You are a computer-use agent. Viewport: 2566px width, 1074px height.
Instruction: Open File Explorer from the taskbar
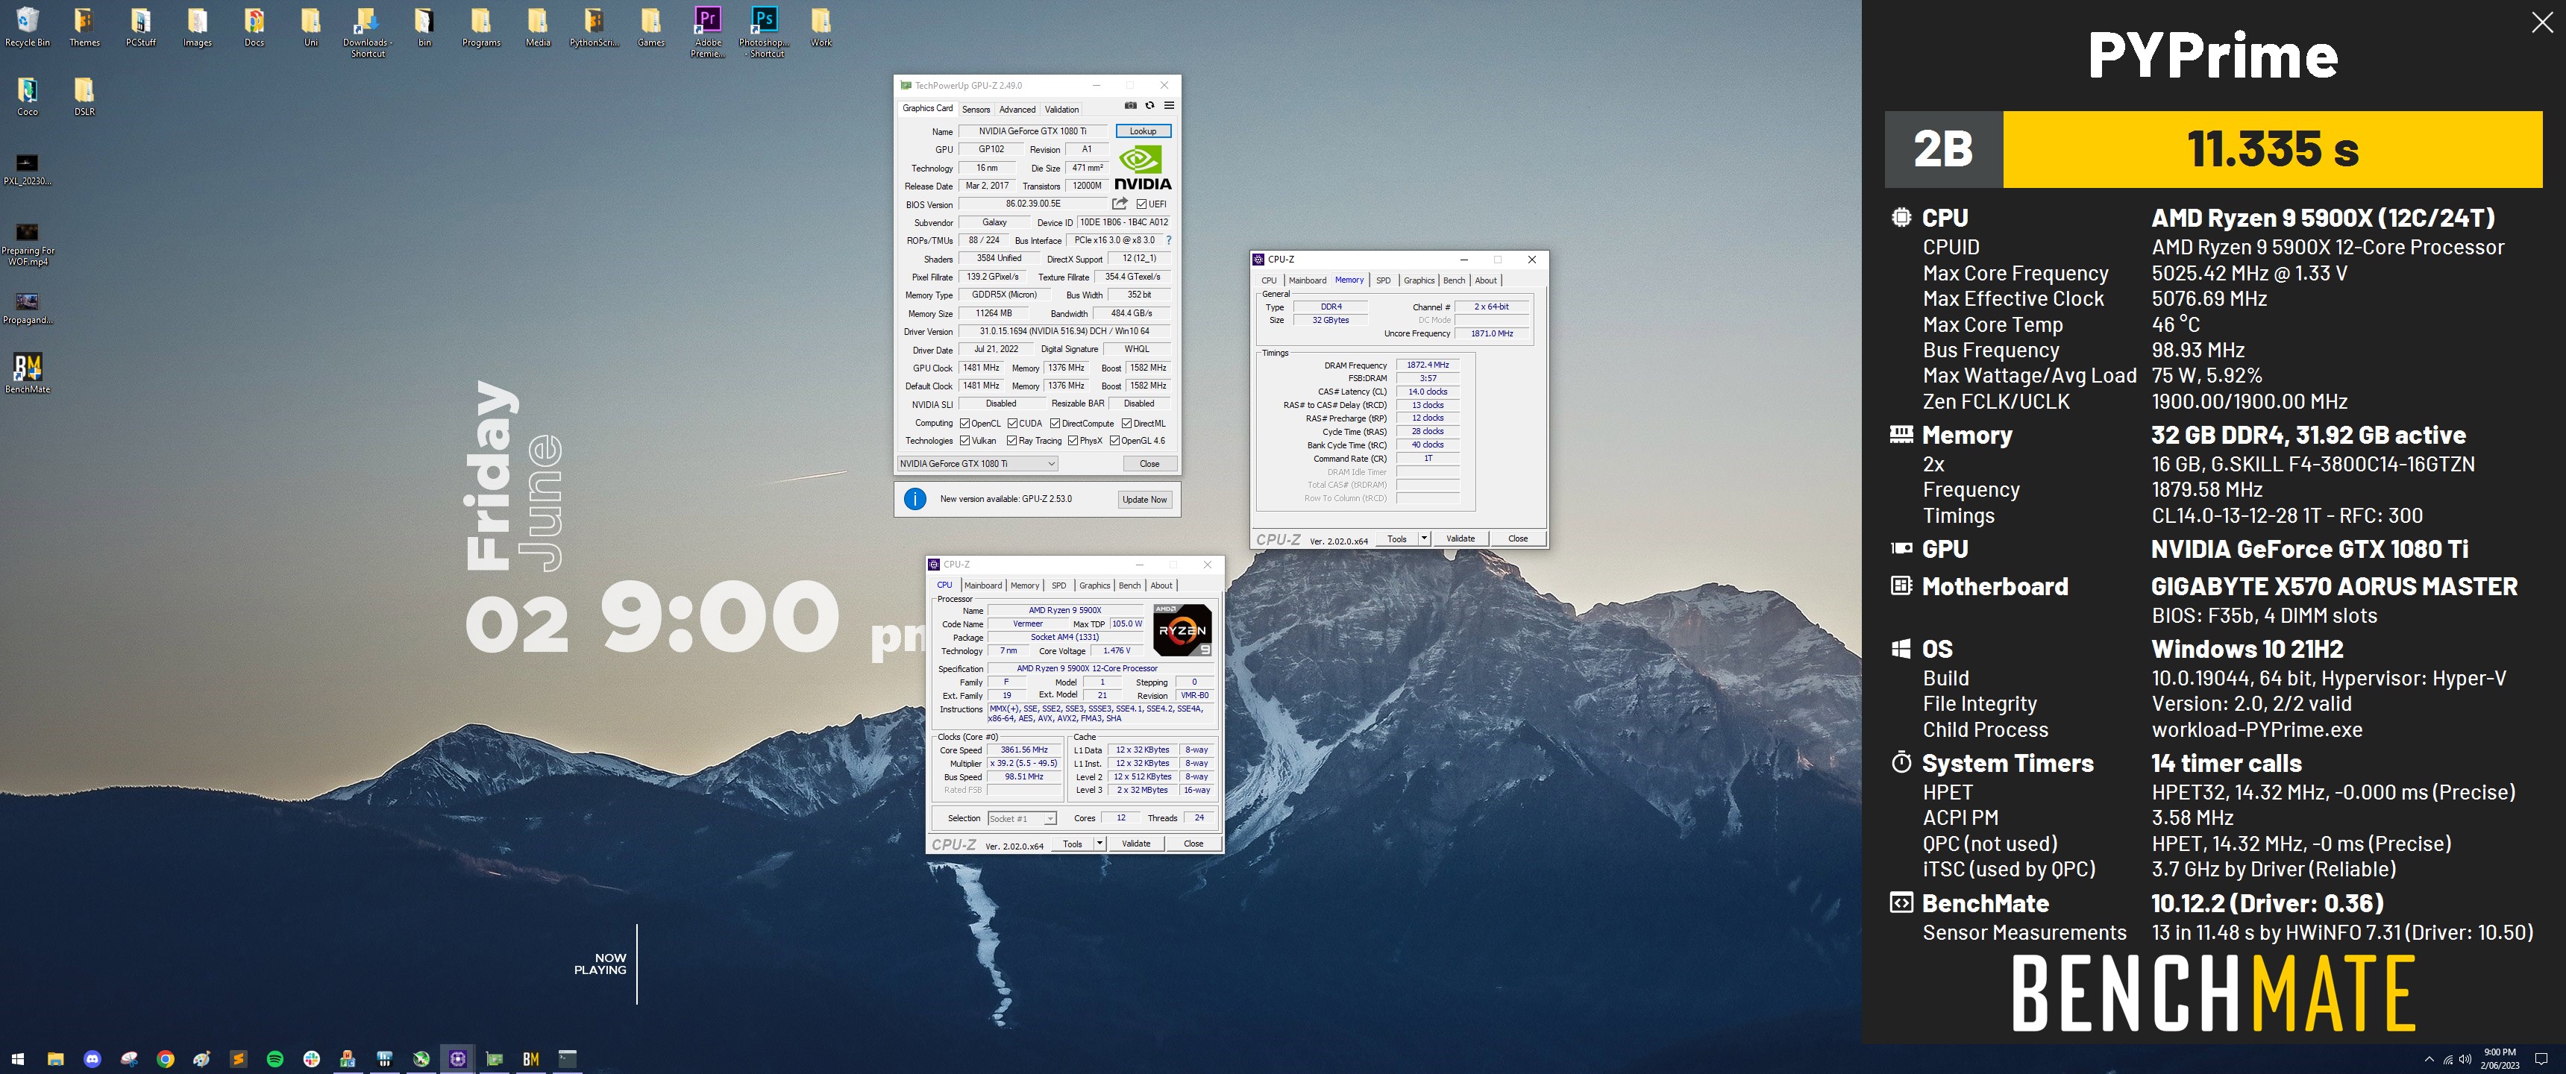click(54, 1059)
